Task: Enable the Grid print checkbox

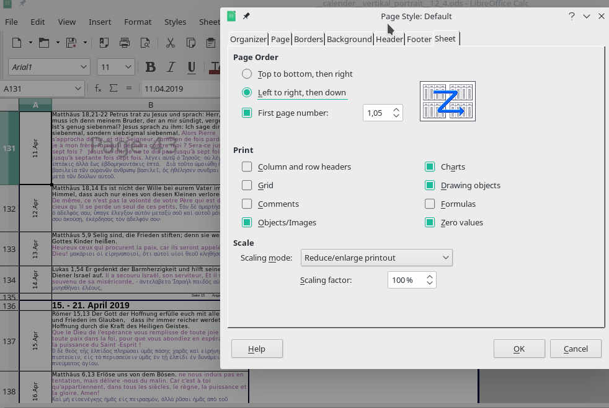Action: pyautogui.click(x=247, y=185)
